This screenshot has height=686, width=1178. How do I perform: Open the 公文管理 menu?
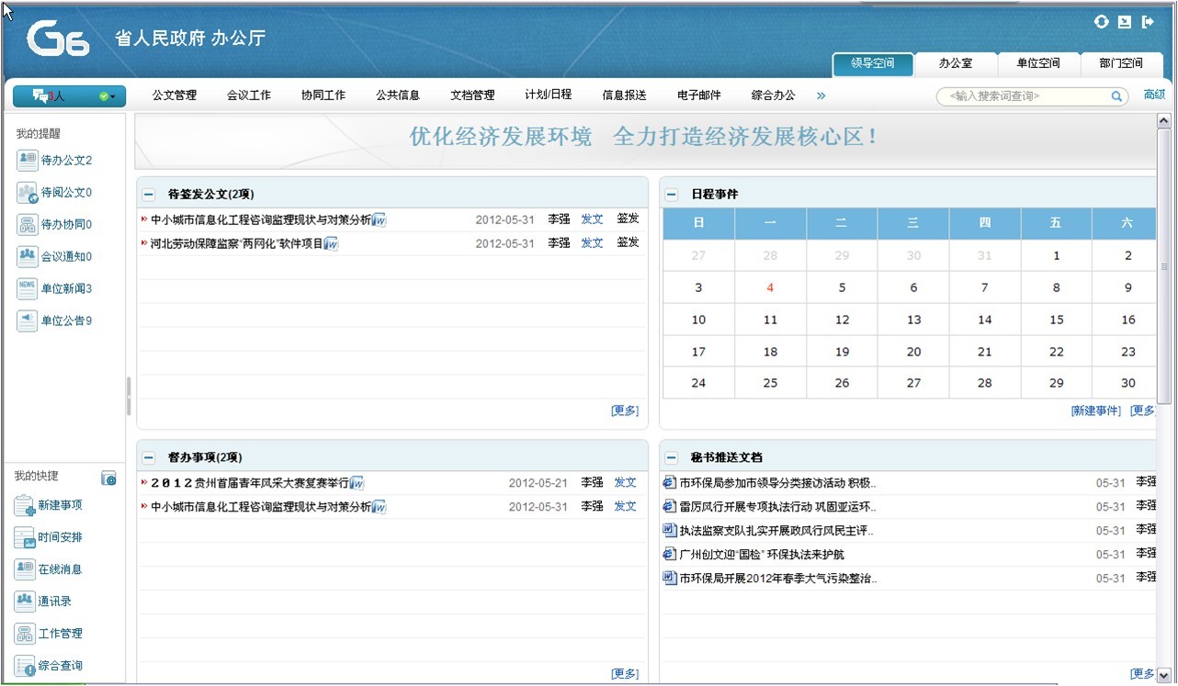pyautogui.click(x=175, y=96)
